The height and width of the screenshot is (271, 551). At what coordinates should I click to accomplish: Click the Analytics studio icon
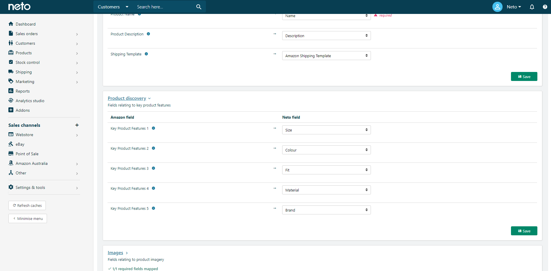coord(11,100)
